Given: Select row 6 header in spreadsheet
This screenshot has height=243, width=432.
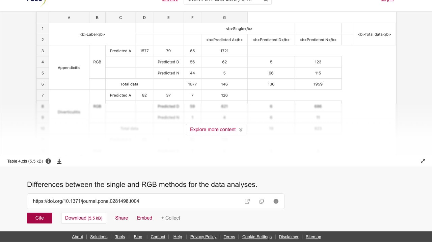Looking at the screenshot, I should (x=43, y=84).
